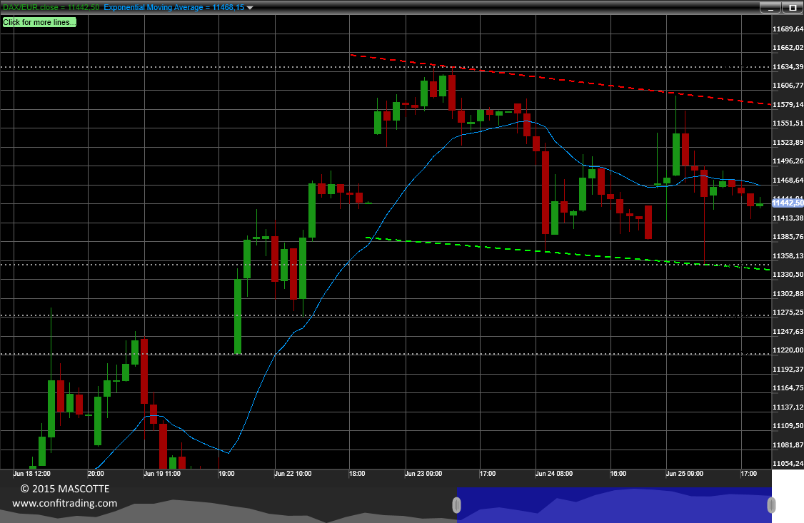Screen dimensions: 804x523
Task: Click the Jun 22 10:00 time axis label
Action: tap(293, 473)
